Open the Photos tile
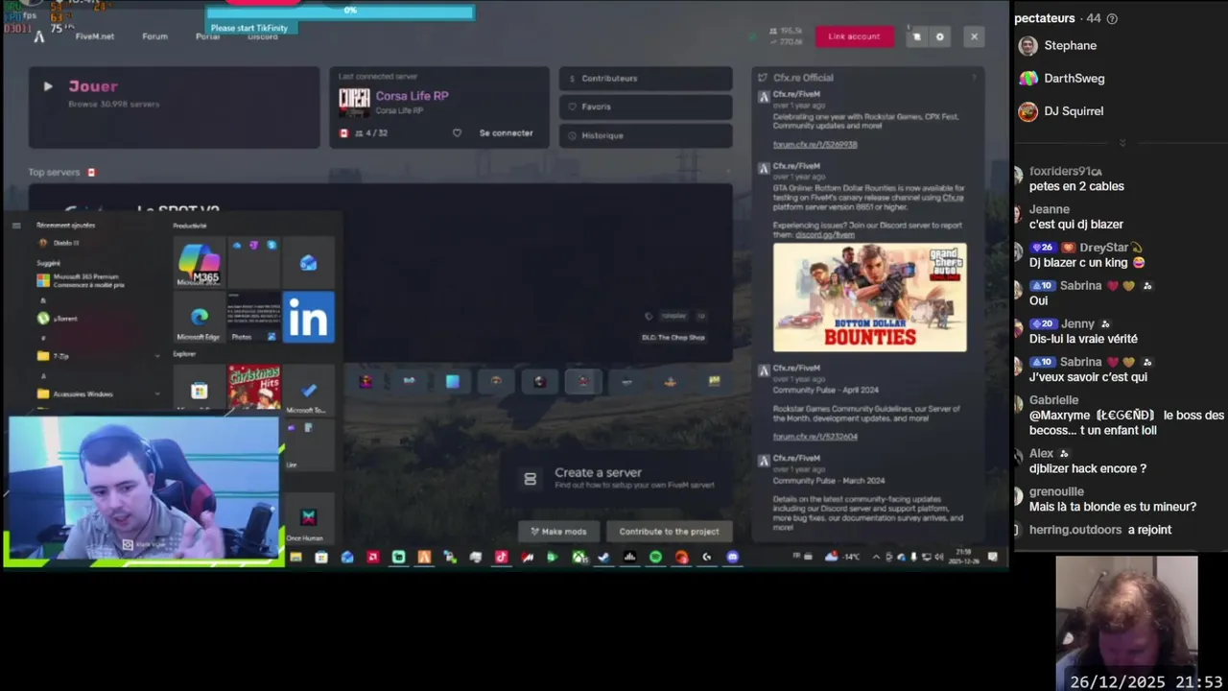 (253, 318)
